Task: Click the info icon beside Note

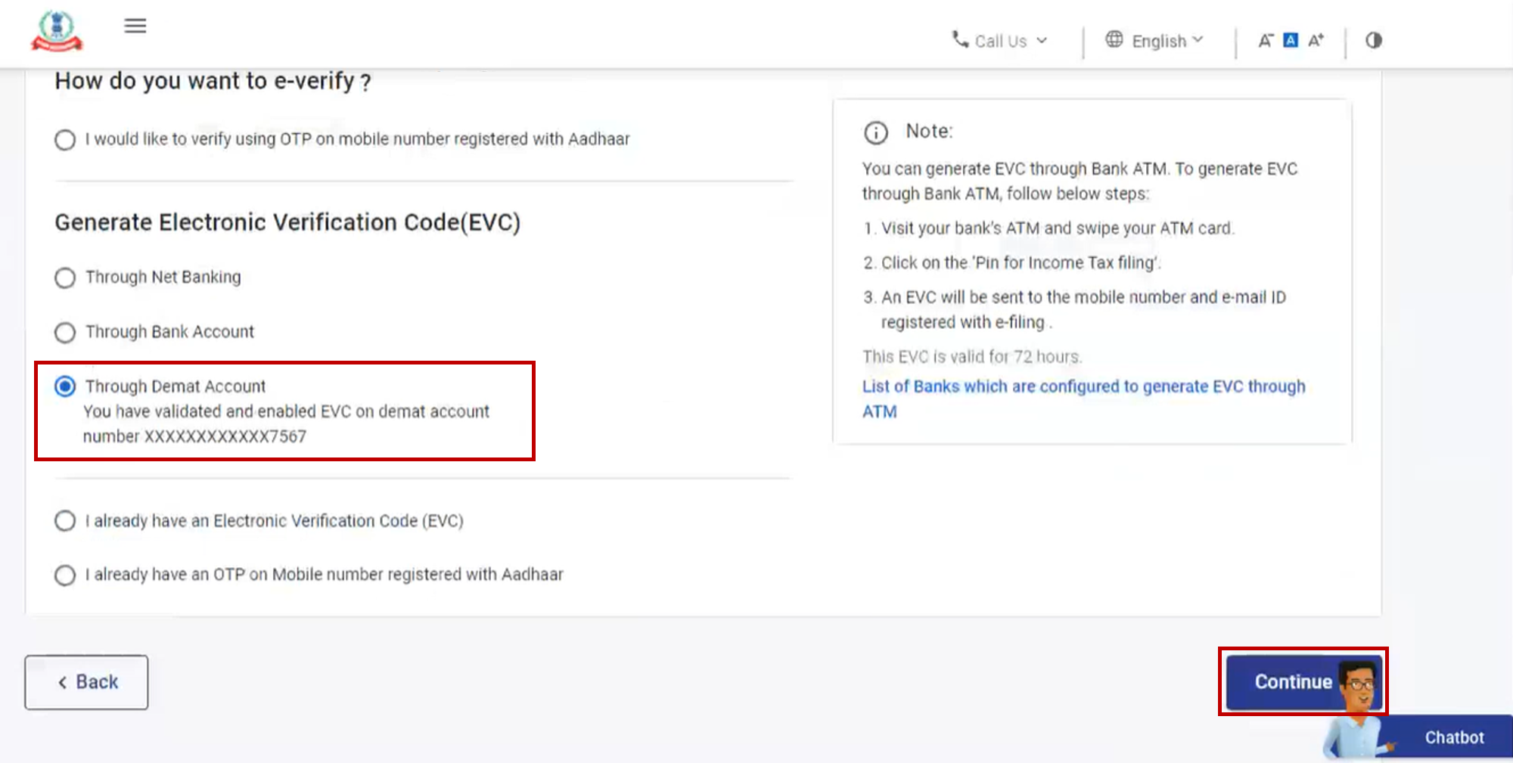Action: [x=876, y=132]
